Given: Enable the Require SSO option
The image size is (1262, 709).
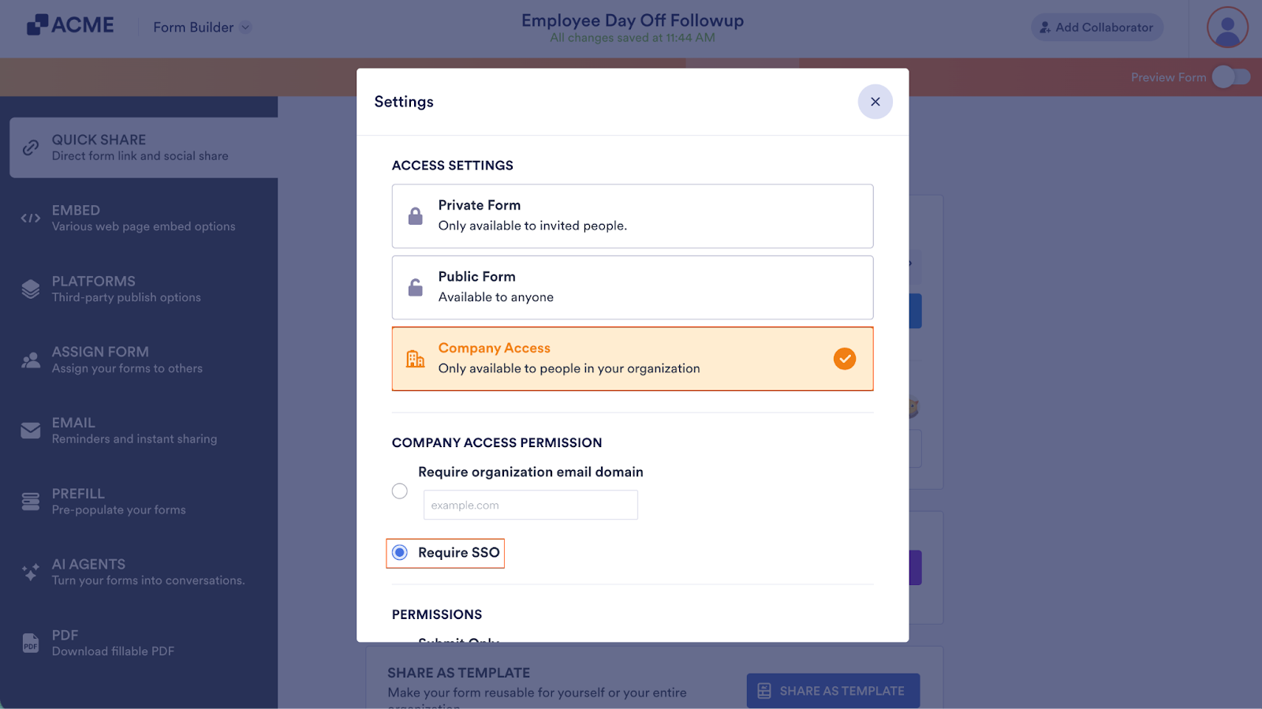Looking at the screenshot, I should (400, 553).
